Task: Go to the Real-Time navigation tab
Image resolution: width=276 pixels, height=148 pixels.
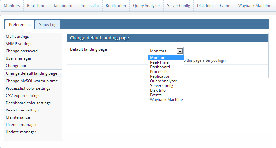Action: pos(36,6)
